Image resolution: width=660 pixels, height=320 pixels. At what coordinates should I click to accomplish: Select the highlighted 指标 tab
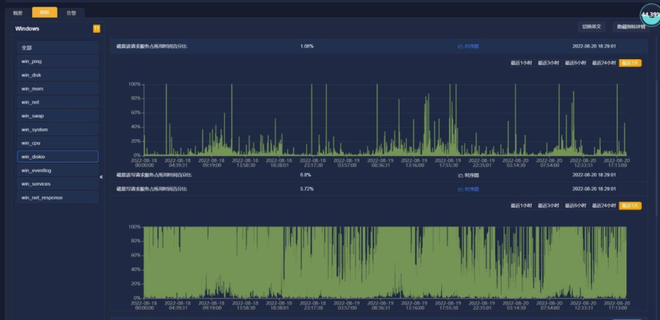(45, 13)
